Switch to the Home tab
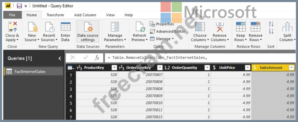Screen dimensions: 298x122 click(x=32, y=15)
